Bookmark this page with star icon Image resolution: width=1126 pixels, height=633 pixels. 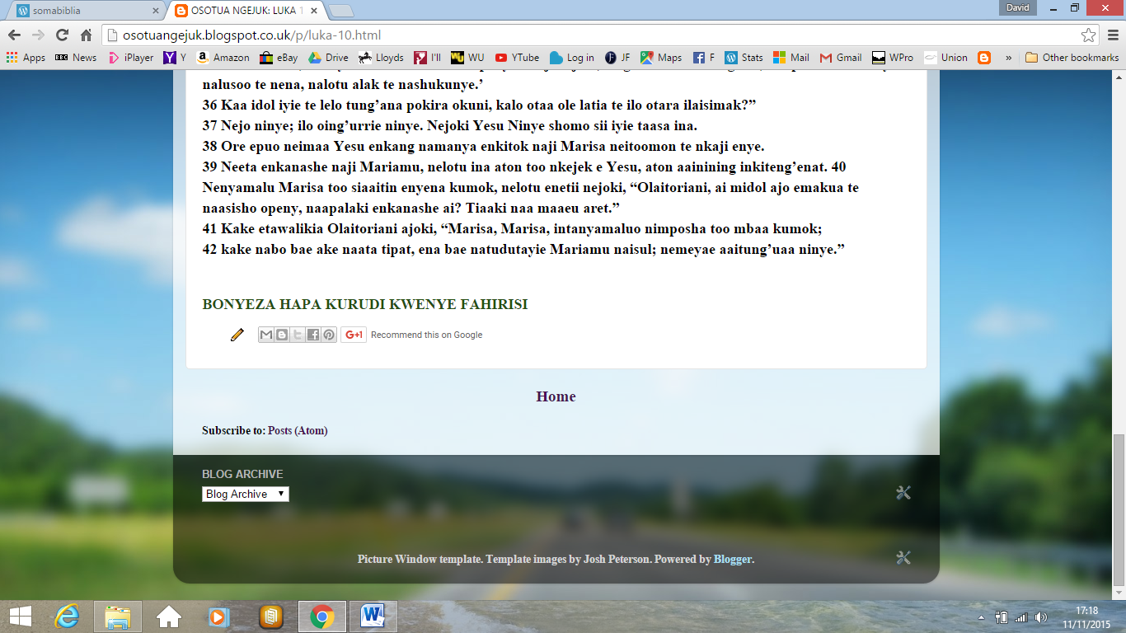[1089, 35]
